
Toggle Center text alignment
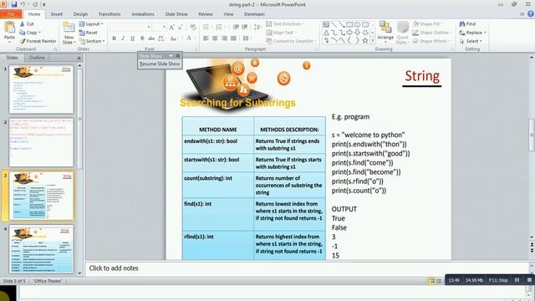215,38
